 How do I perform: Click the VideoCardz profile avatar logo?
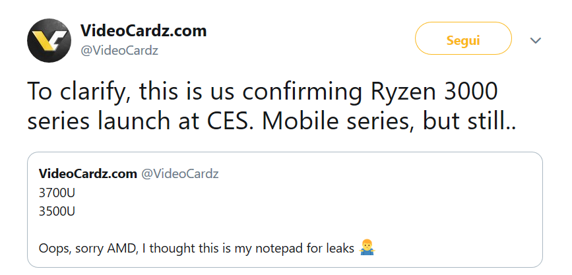(49, 40)
